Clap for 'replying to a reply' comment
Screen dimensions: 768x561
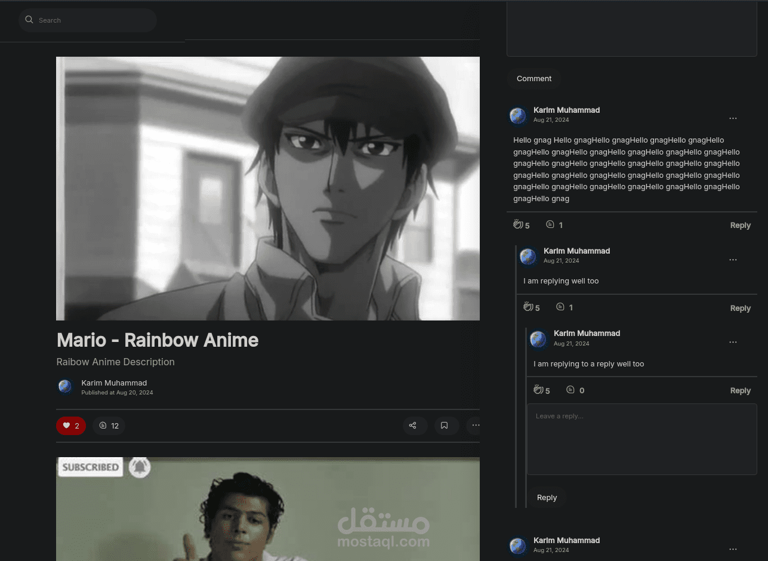tap(541, 390)
